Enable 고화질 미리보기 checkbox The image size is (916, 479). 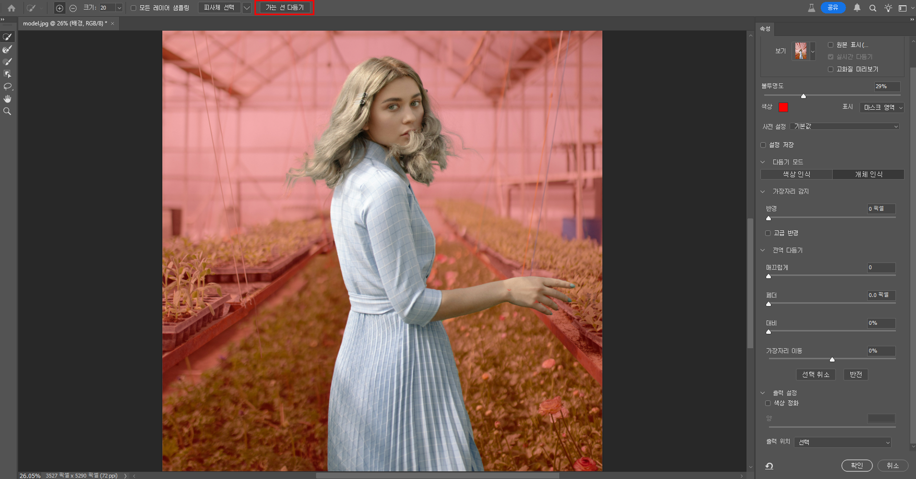(831, 69)
